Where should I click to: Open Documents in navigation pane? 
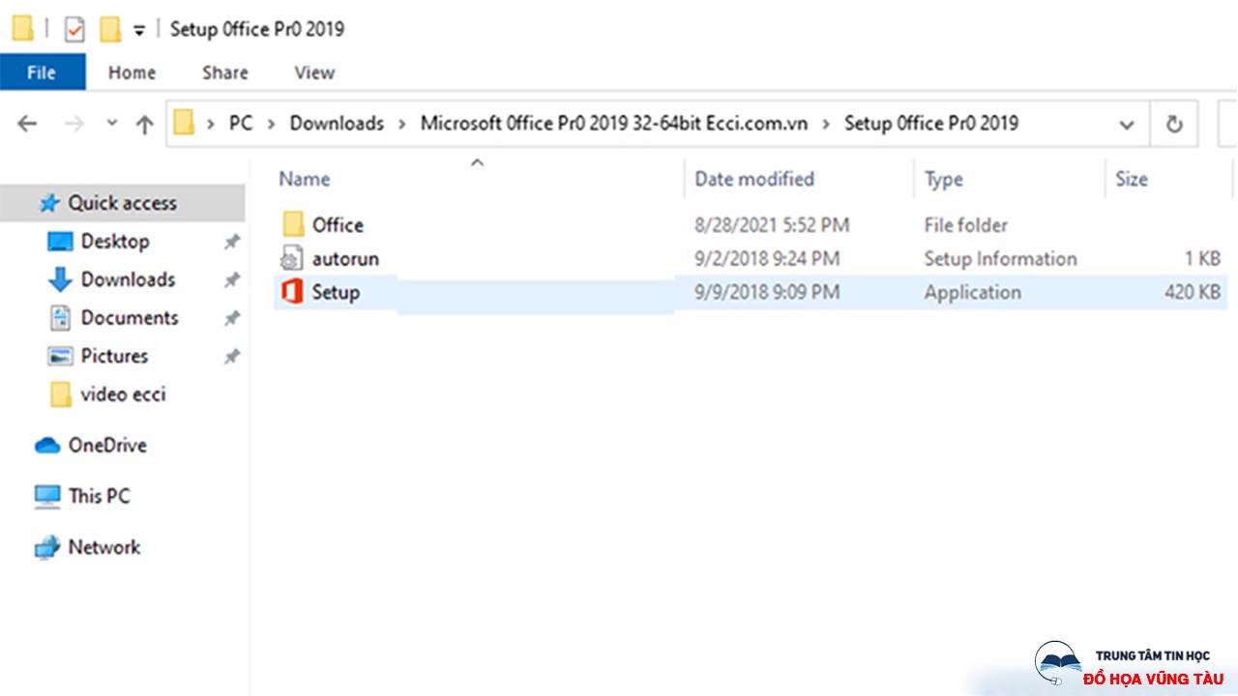[130, 318]
